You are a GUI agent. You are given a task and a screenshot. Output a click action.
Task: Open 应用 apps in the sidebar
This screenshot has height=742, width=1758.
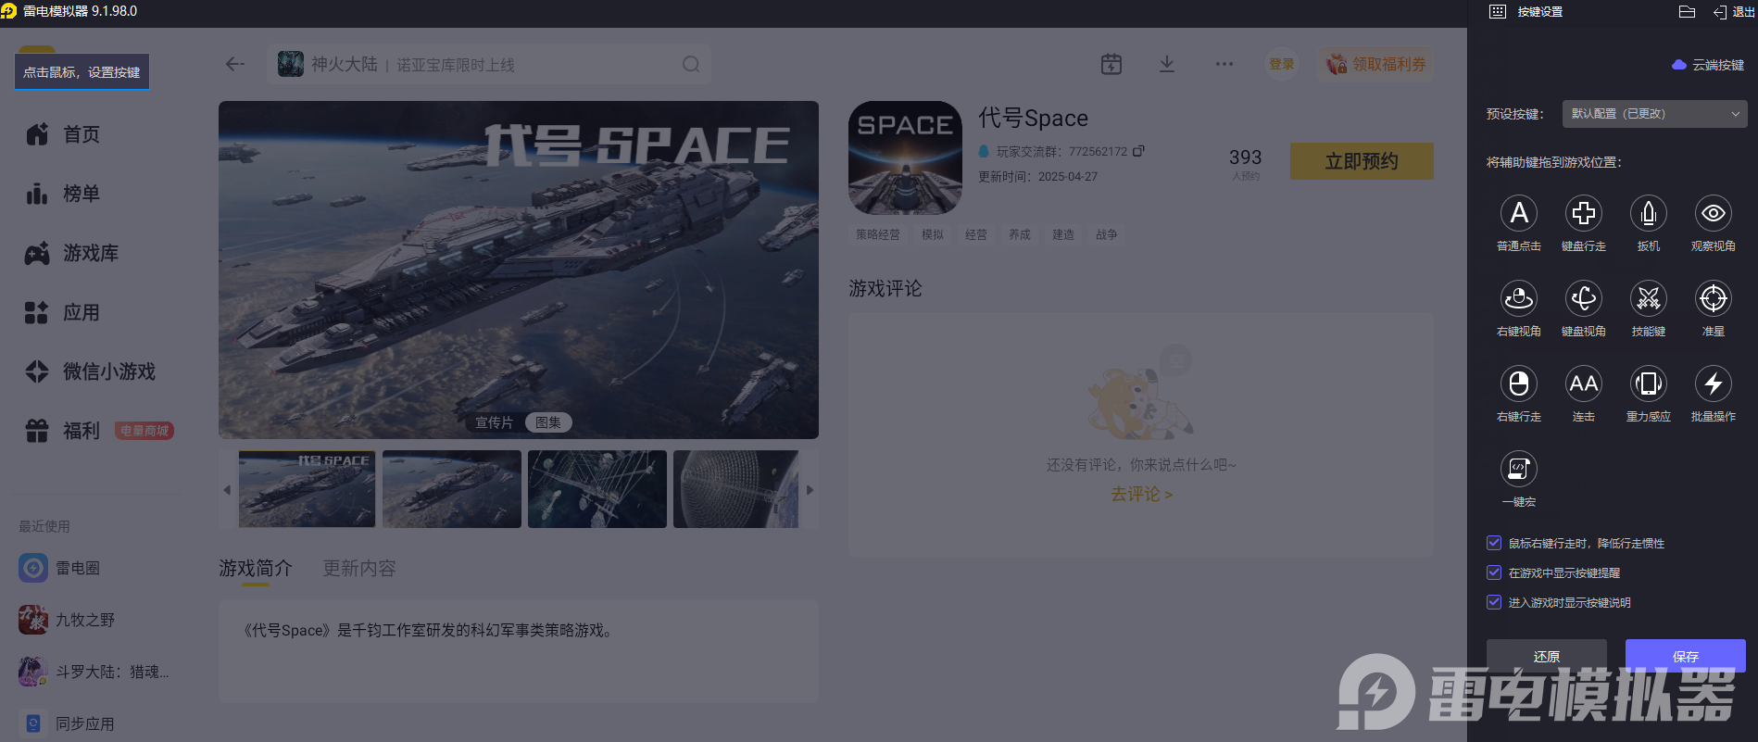pyautogui.click(x=63, y=312)
